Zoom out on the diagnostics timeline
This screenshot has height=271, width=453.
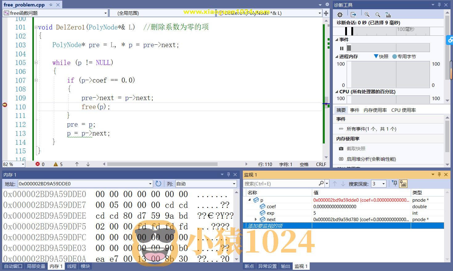[377, 14]
